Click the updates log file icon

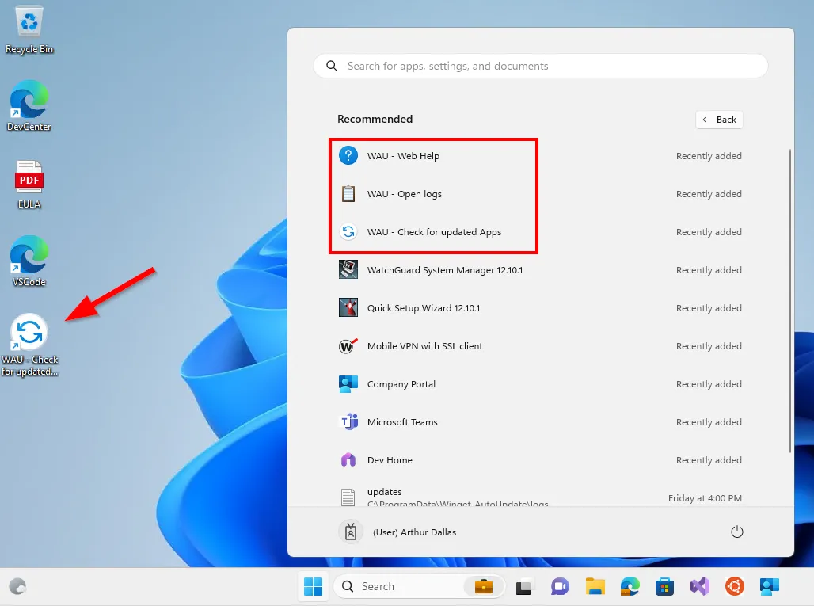point(348,497)
